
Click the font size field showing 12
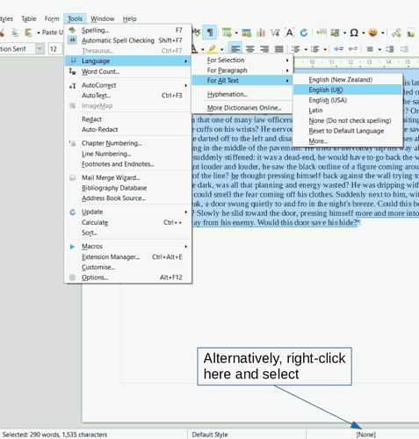click(x=55, y=48)
